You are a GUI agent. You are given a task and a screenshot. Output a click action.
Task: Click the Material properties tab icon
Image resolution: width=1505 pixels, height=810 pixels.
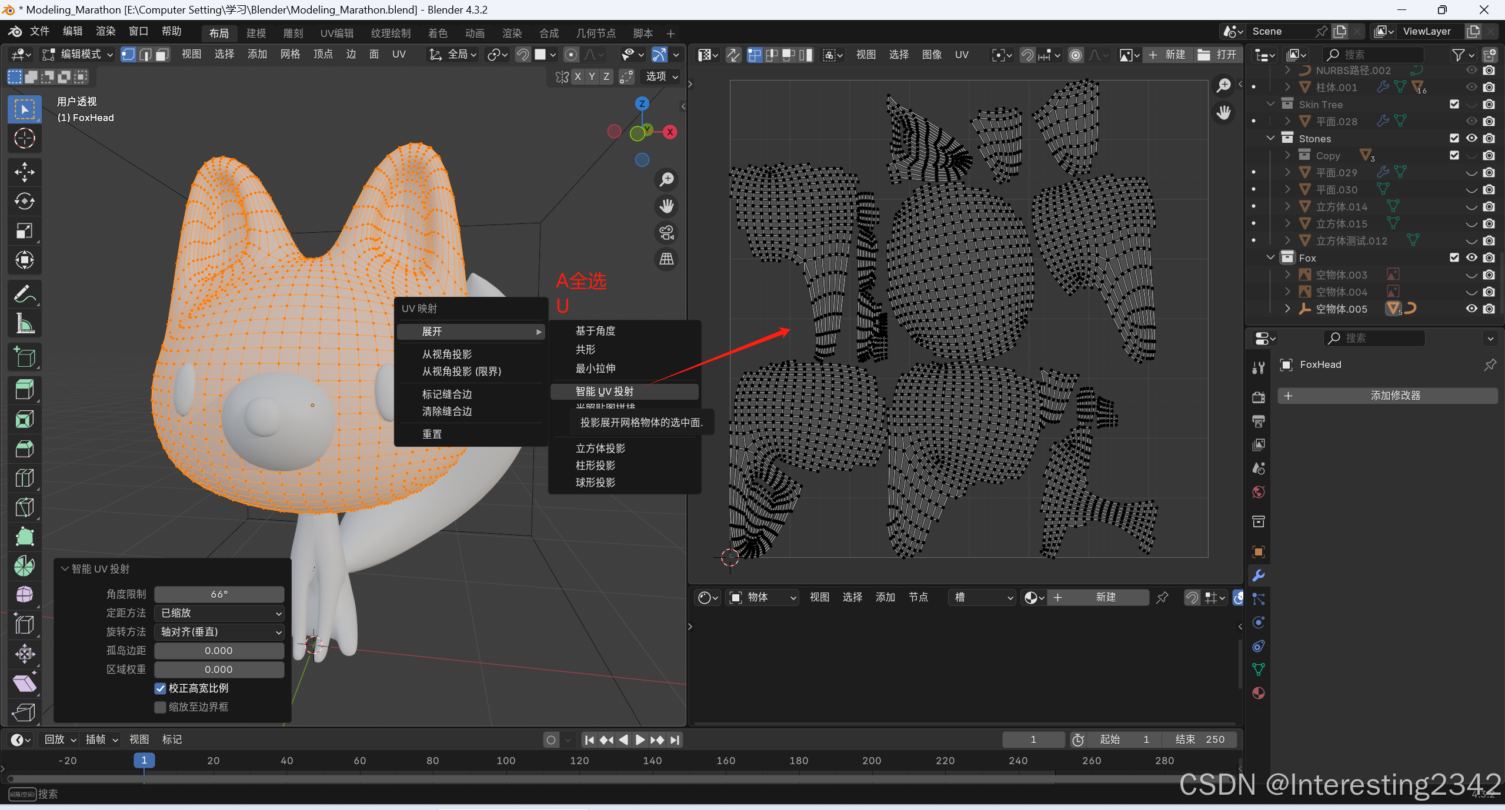click(x=1259, y=694)
